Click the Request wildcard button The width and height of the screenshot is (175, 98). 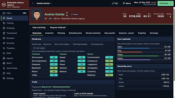(58, 27)
